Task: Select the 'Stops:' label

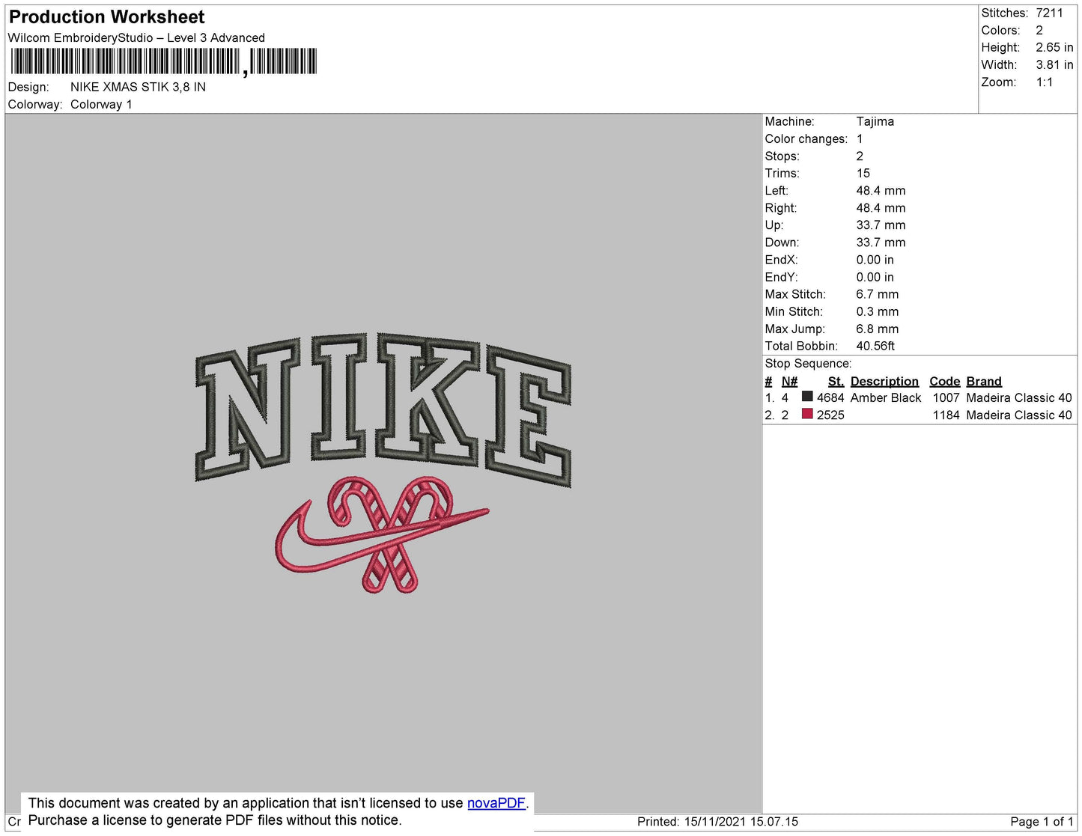Action: pos(782,156)
